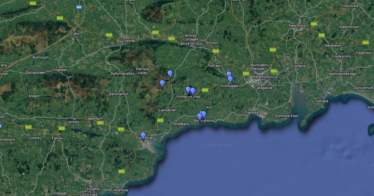Click the N25 shield beside Kilmacthomas pins
Screen dimensions: 374x196
pyautogui.click(x=205, y=90)
